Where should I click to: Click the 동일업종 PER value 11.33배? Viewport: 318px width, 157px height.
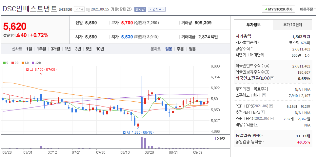[x=303, y=136]
